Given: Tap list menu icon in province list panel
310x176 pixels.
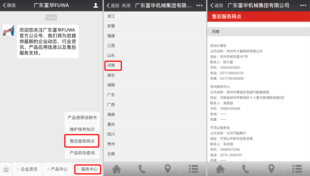Looking at the screenshot, I should click(x=193, y=169).
